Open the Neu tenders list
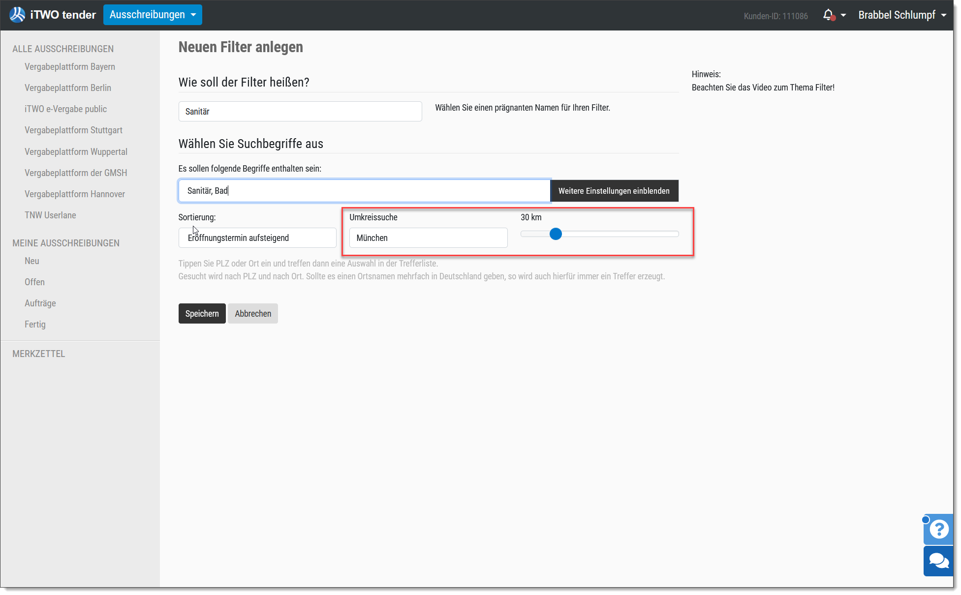The height and width of the screenshot is (595, 961). tap(32, 261)
